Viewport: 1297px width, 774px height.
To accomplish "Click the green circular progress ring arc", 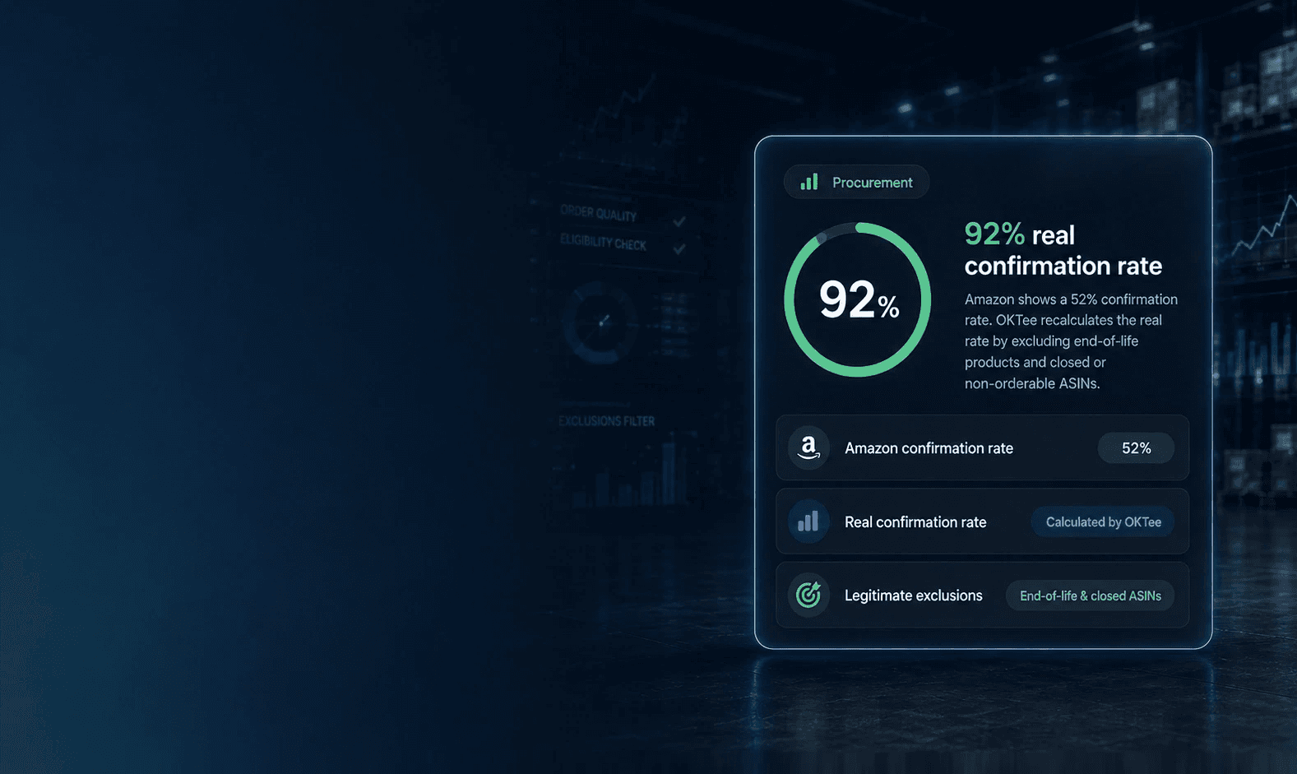I will click(x=858, y=299).
